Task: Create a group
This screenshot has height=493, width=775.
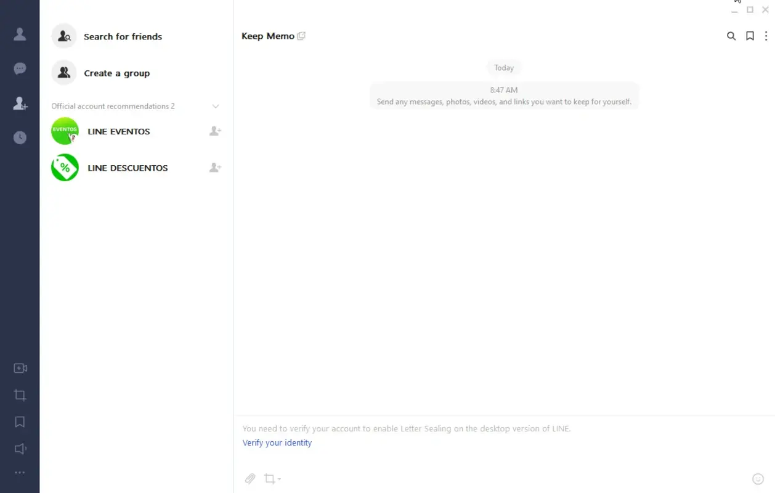Action: click(116, 73)
